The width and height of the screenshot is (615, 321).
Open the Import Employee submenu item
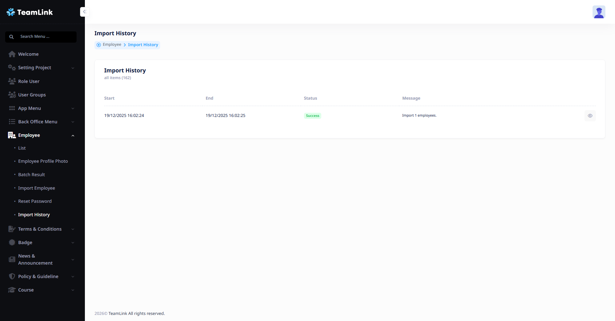coord(37,188)
